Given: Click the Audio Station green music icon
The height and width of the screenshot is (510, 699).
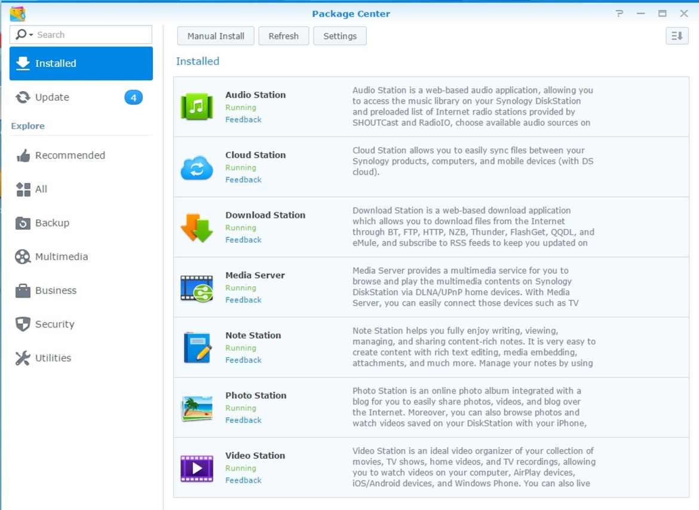Looking at the screenshot, I should click(197, 107).
